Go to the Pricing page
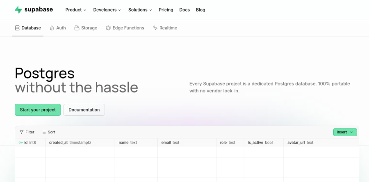The height and width of the screenshot is (182, 369). coord(166,10)
